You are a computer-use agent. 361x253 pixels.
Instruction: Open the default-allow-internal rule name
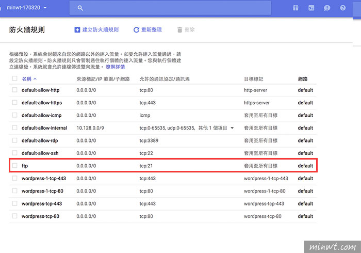pyautogui.click(x=44, y=128)
